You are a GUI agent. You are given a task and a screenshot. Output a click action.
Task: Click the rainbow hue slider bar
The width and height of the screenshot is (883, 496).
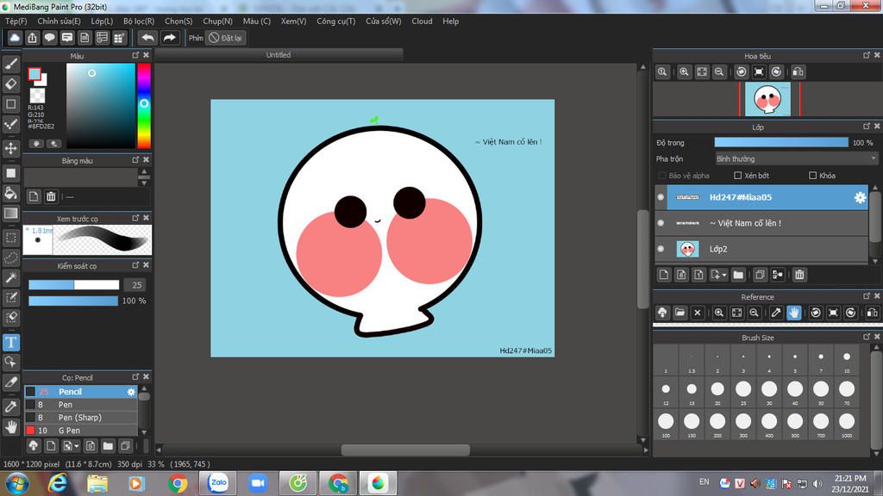coord(143,105)
